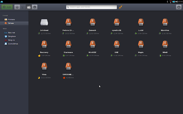
Task: Click the power button in top-right toolbar
Action: point(179,7)
